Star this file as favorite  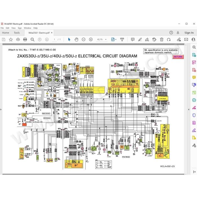click(11, 40)
